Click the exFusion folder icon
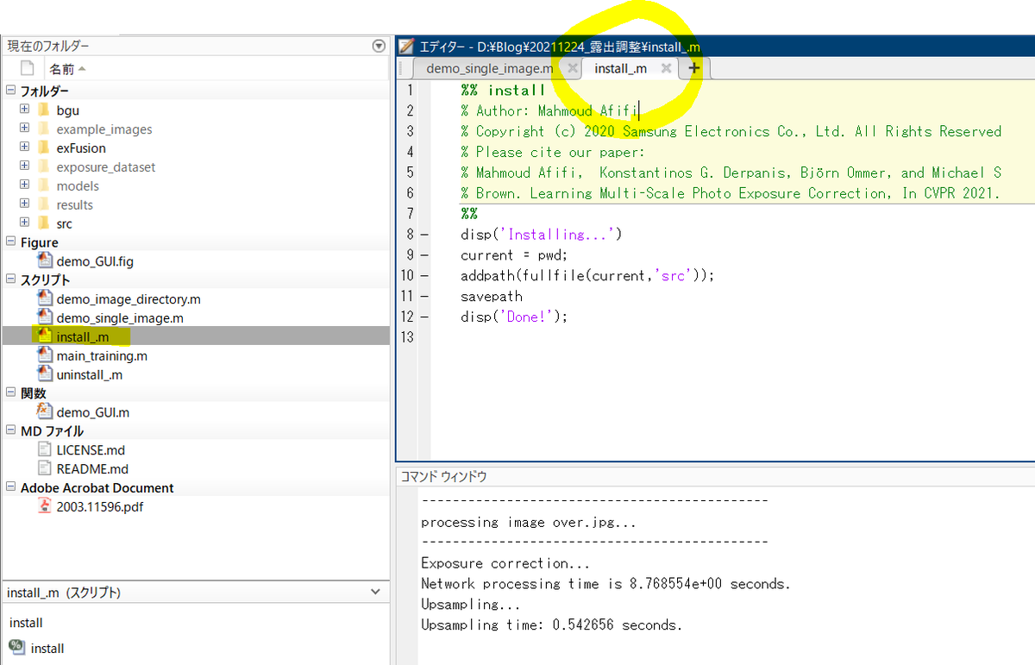The width and height of the screenshot is (1035, 665). tap(44, 147)
